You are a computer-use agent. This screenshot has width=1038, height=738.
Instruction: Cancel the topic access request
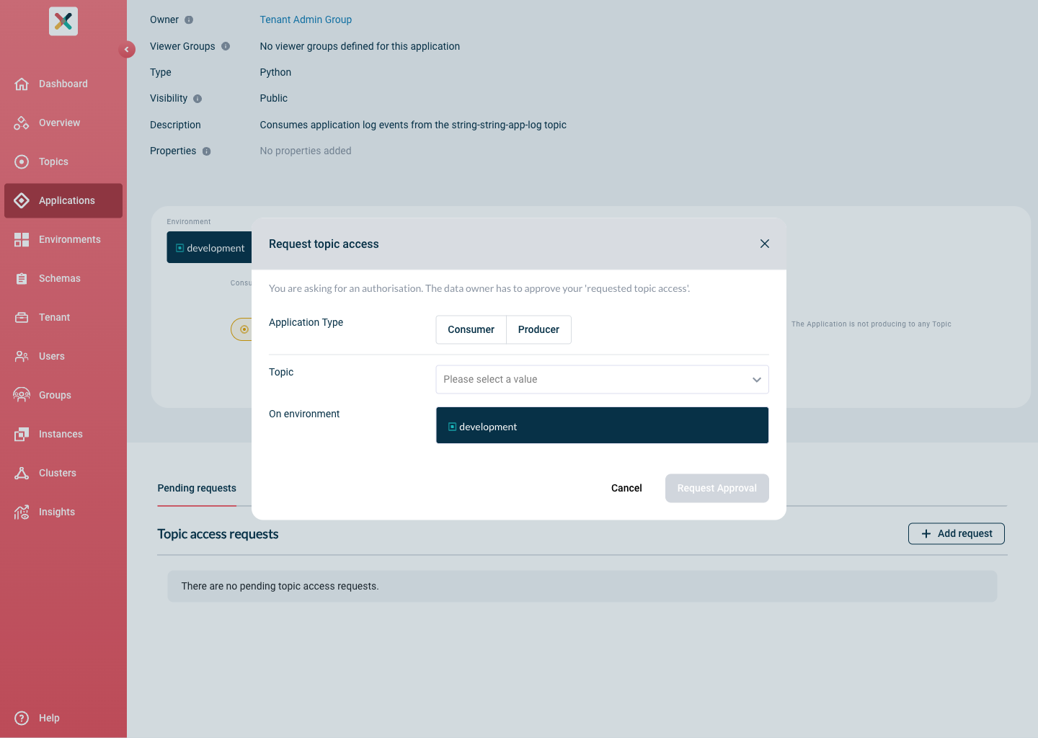pyautogui.click(x=626, y=488)
